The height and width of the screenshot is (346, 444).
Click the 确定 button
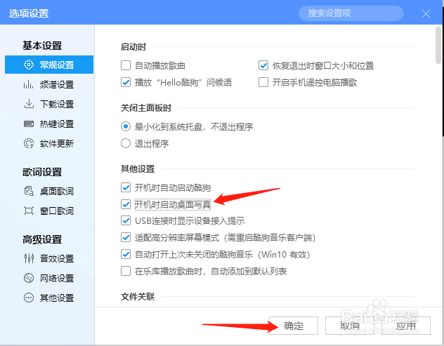[x=294, y=326]
